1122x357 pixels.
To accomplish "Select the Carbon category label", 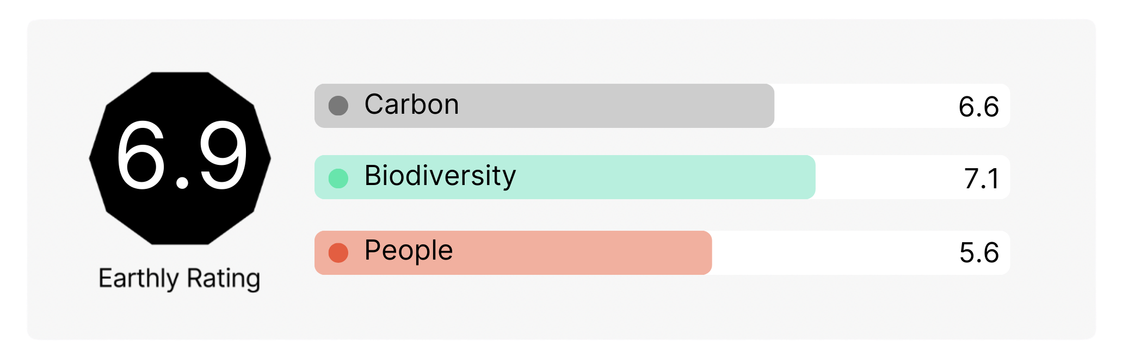I will [x=411, y=104].
